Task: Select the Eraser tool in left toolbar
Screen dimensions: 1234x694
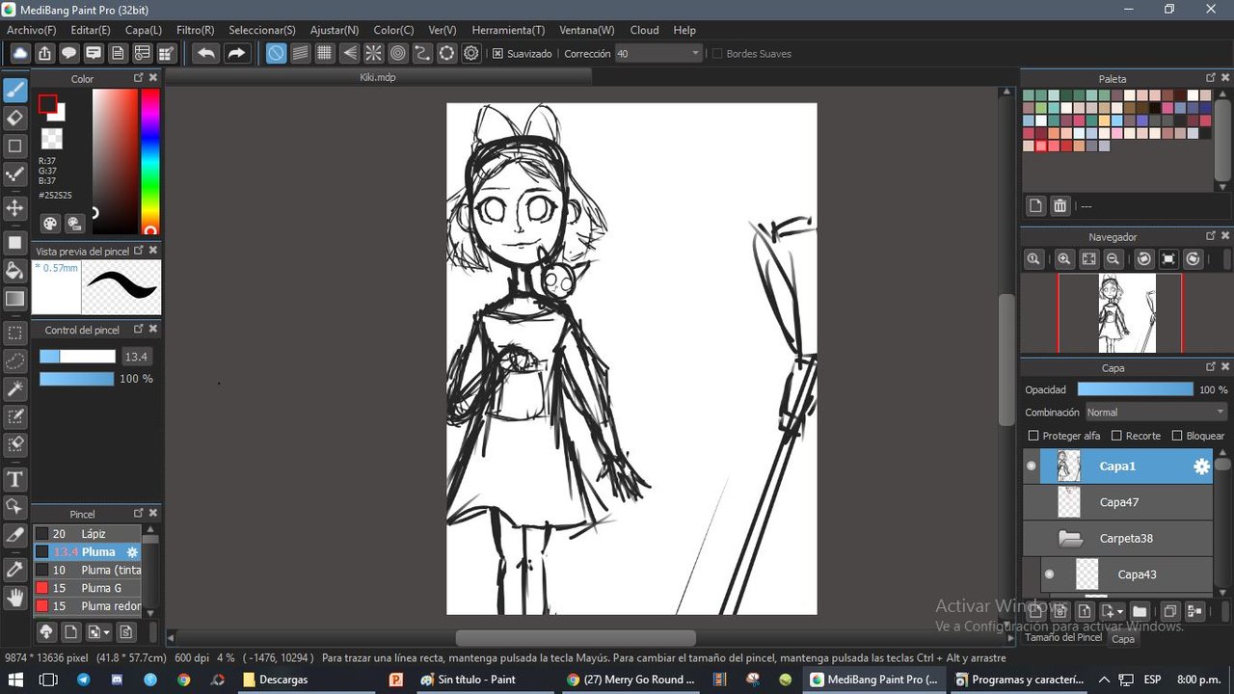Action: coord(15,119)
